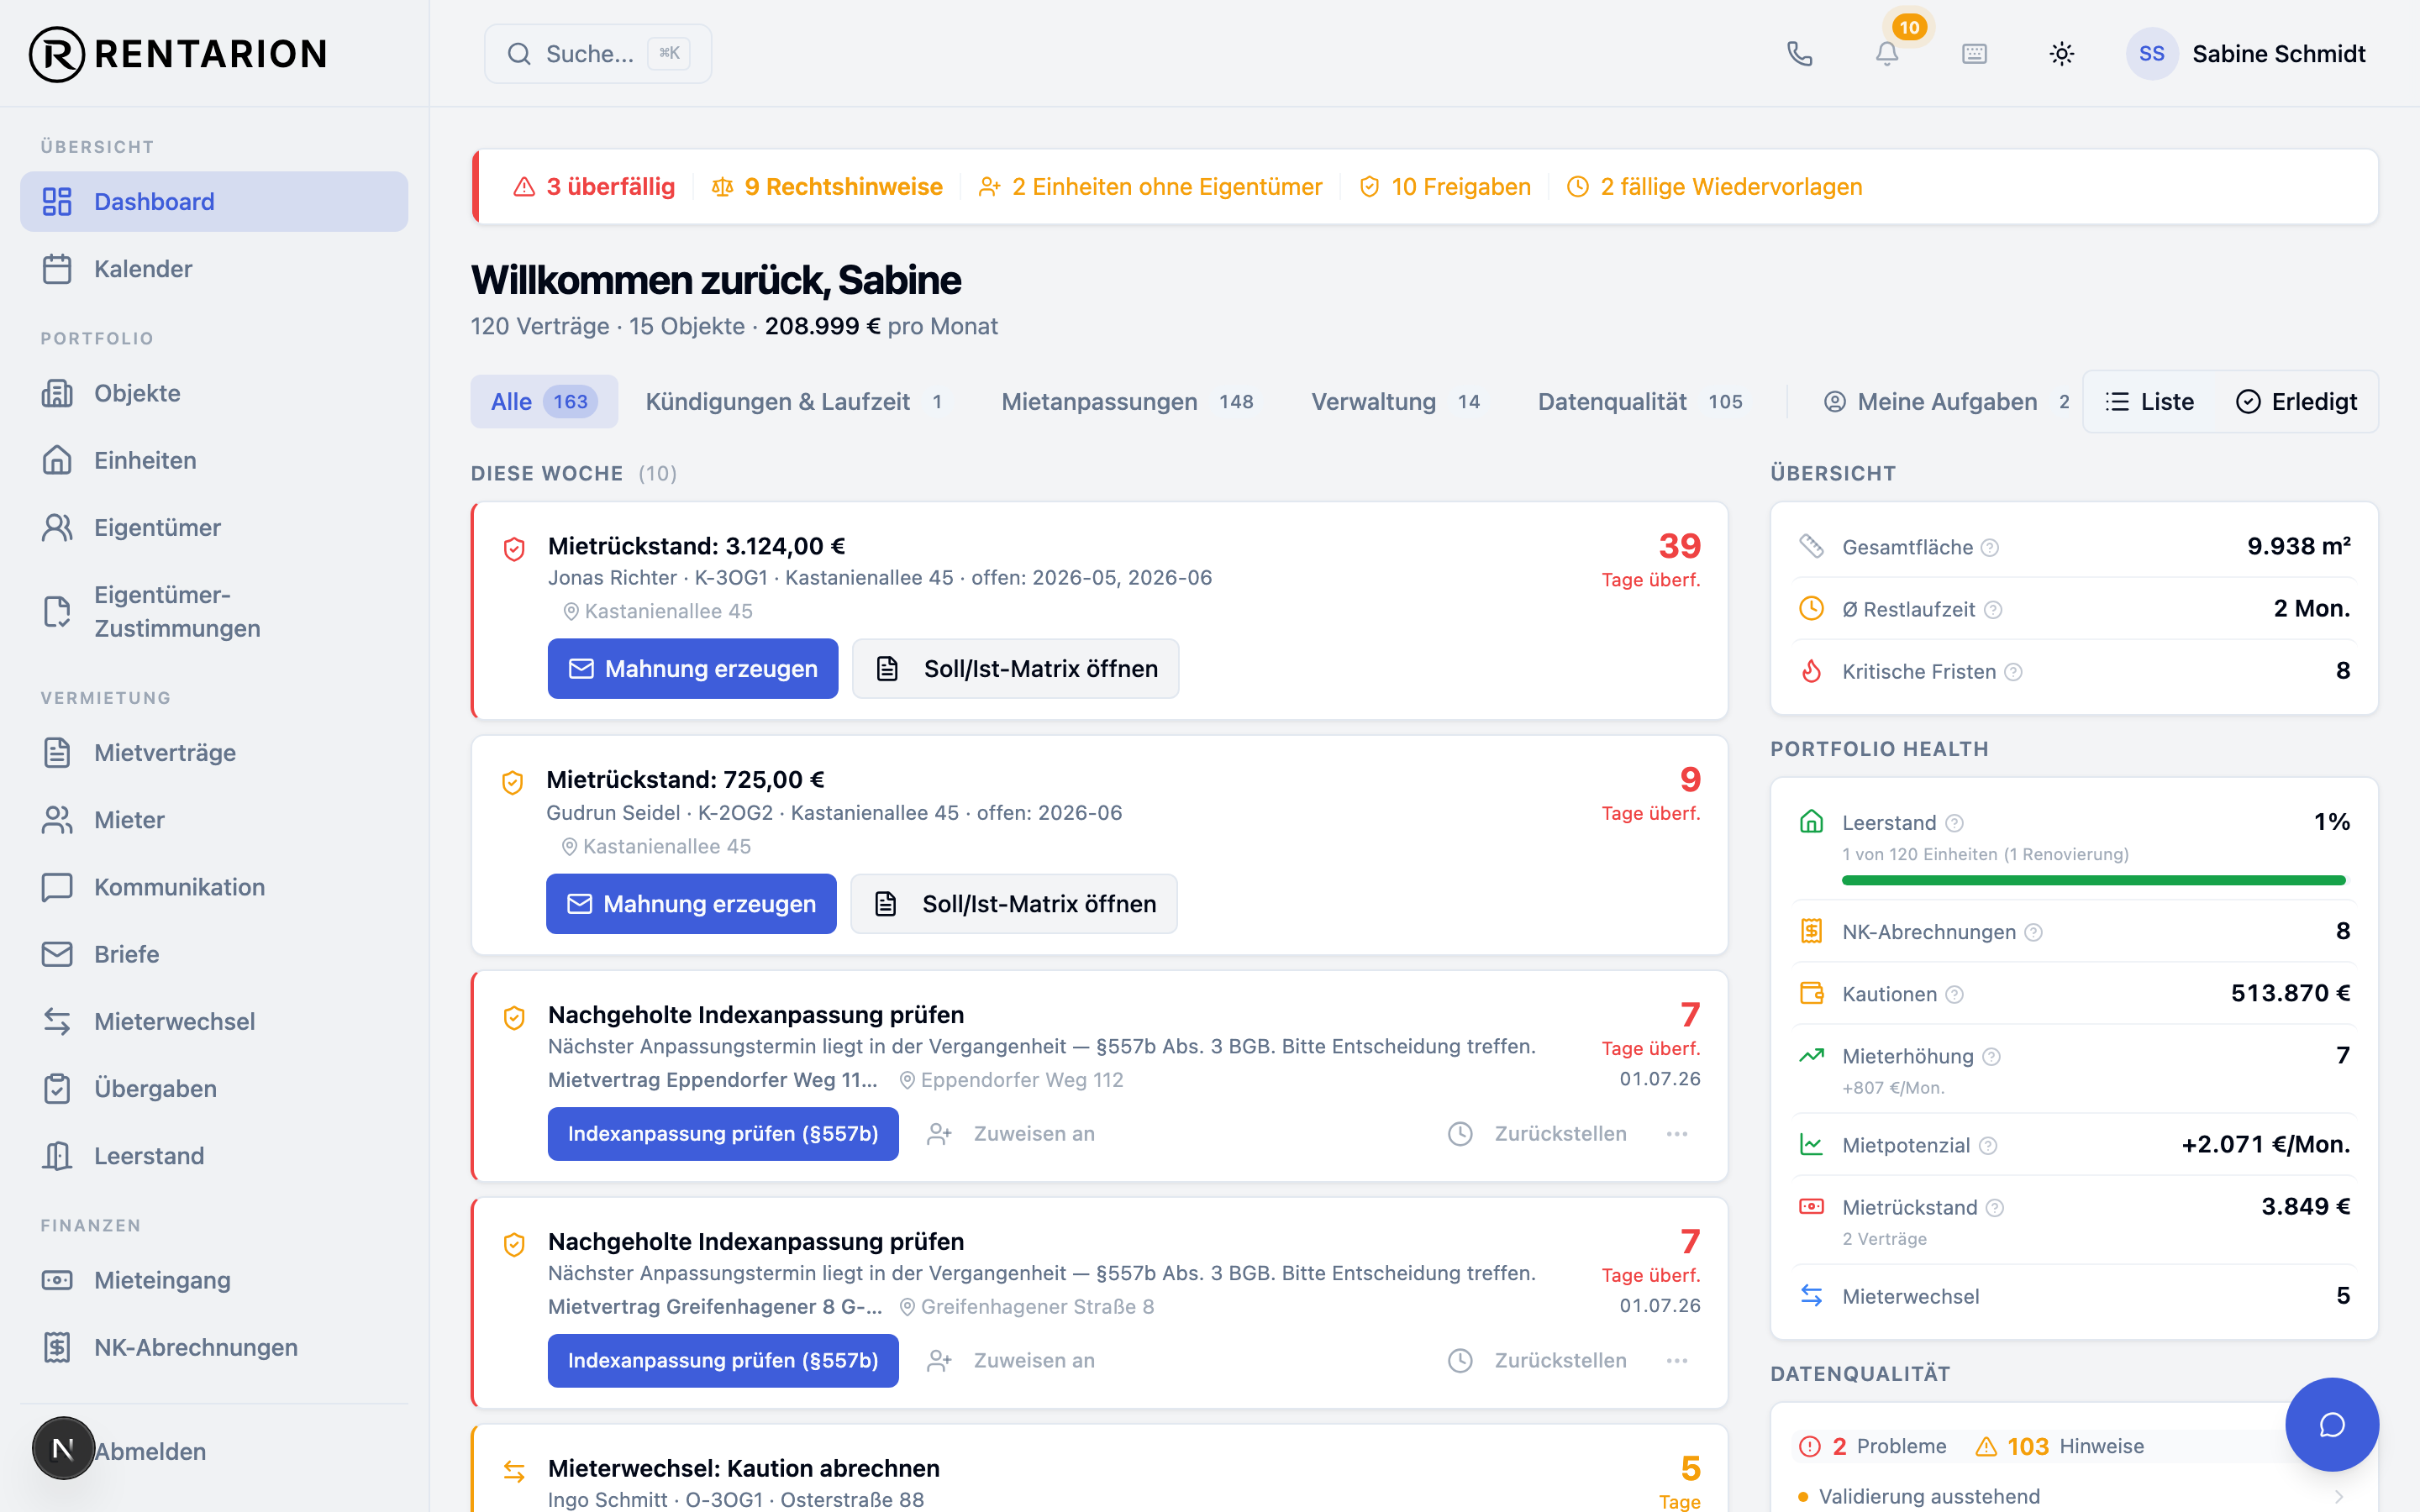The image size is (2420, 1512).
Task: Open Mieter in sidebar
Action: (214, 820)
